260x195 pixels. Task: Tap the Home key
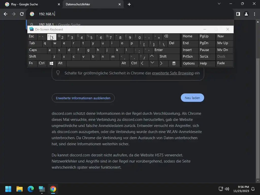pos(190,37)
